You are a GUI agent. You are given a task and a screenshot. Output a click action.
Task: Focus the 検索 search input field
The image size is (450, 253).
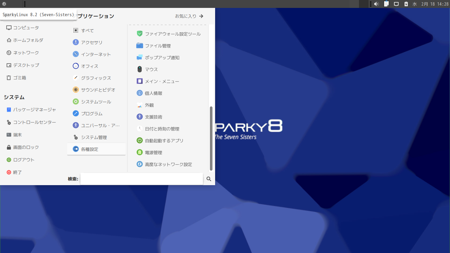pyautogui.click(x=142, y=179)
